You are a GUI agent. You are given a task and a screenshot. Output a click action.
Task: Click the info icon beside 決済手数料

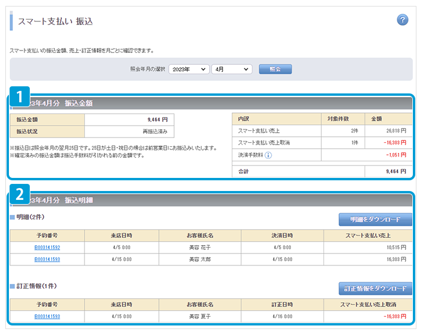pos(268,156)
